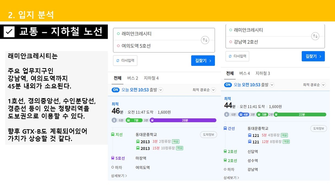Click the green 22분 subway segment bar

coord(300,114)
